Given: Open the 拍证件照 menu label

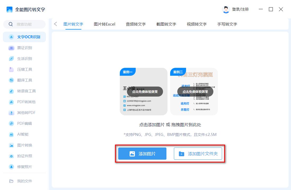Looking at the screenshot, I should [25, 156].
